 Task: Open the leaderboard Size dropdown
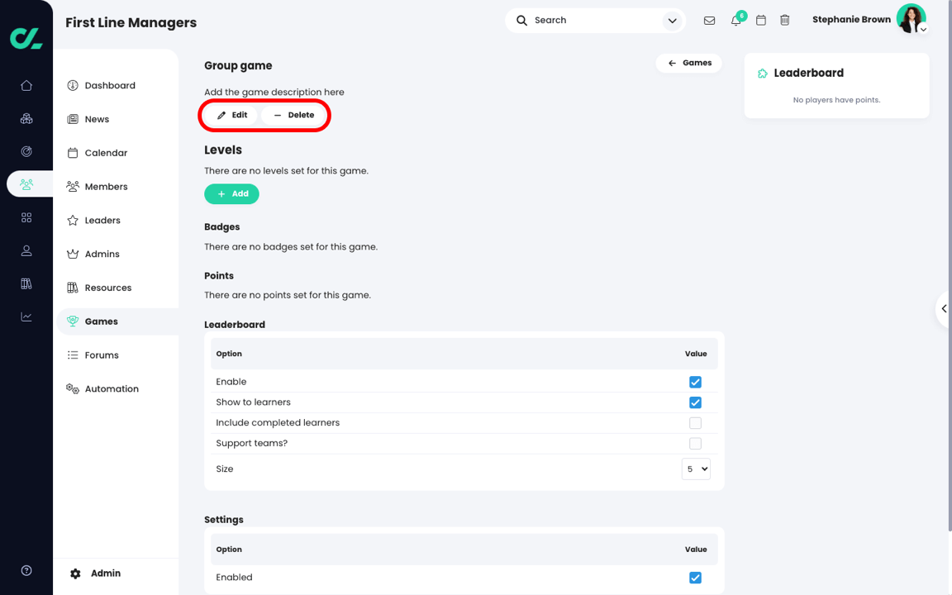click(696, 469)
